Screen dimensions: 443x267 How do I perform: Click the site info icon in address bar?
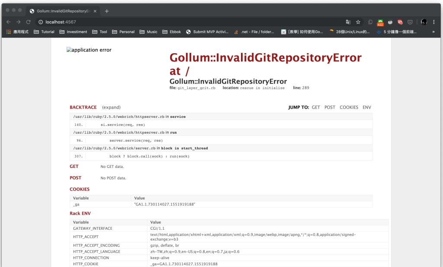click(x=41, y=22)
